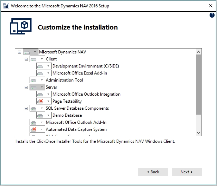Click the NAV setup icon in the title bar
The width and height of the screenshot is (217, 186).
pos(6,6)
